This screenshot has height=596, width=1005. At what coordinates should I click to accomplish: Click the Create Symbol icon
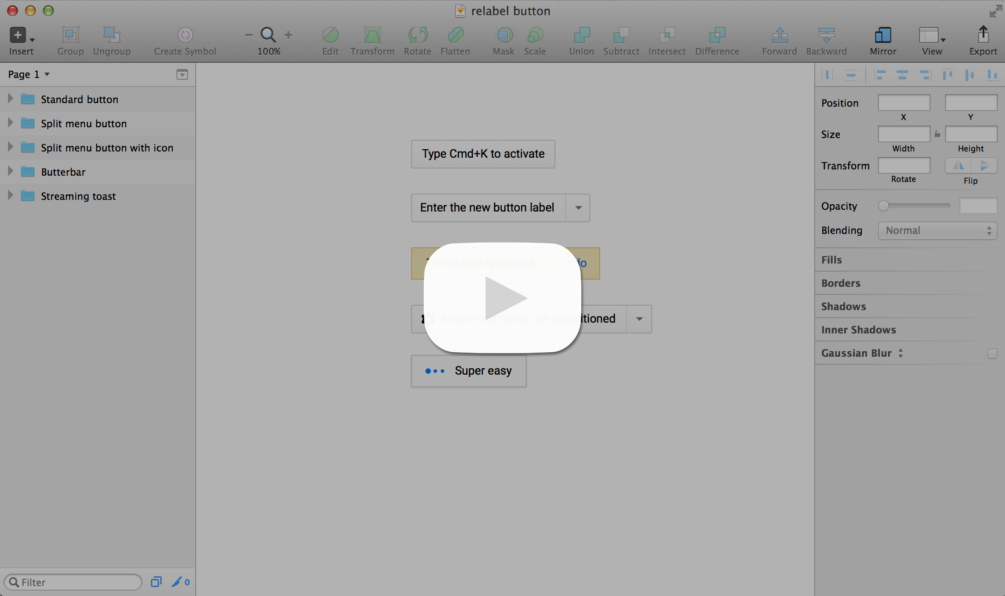click(x=185, y=35)
